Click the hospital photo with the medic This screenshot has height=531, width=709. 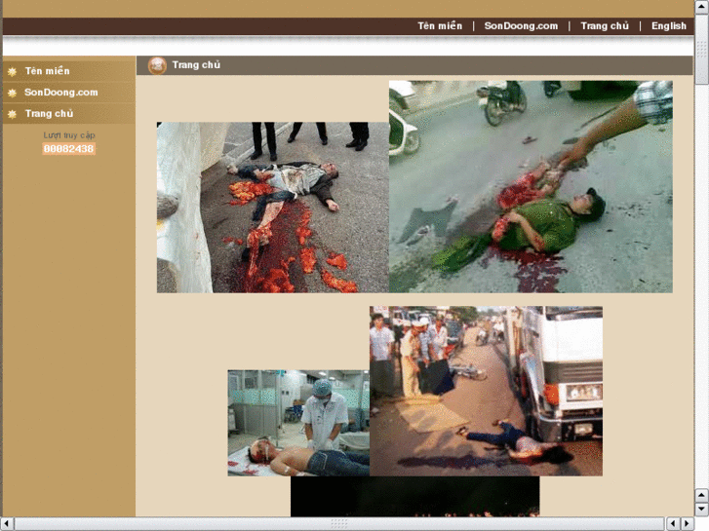pyautogui.click(x=298, y=423)
